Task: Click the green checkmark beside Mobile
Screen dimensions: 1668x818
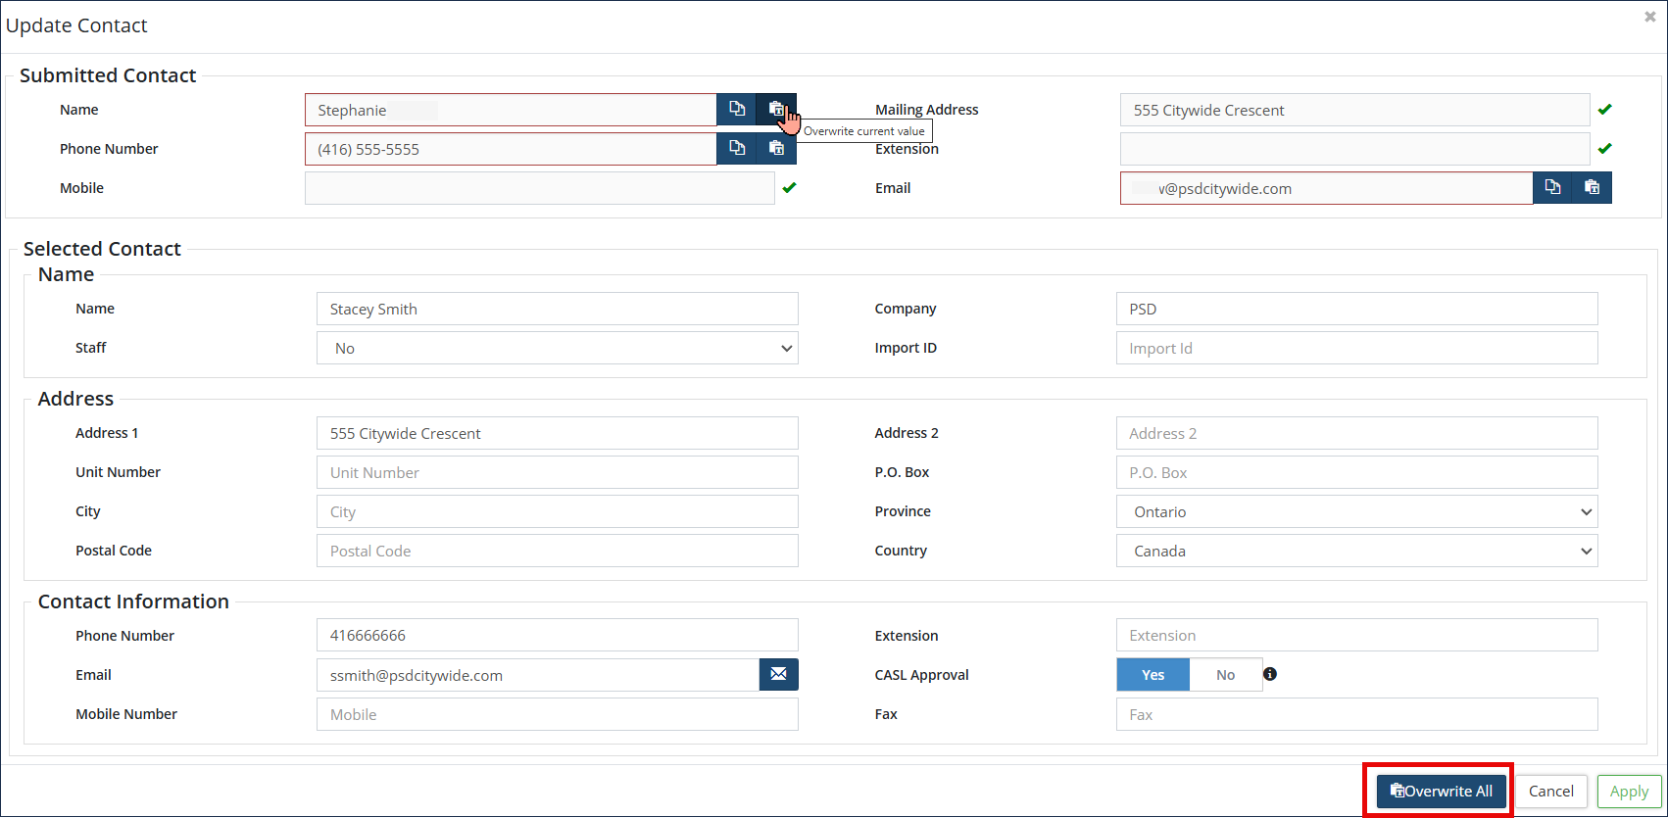Action: tap(789, 187)
